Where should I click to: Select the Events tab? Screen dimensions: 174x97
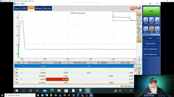tap(31, 8)
